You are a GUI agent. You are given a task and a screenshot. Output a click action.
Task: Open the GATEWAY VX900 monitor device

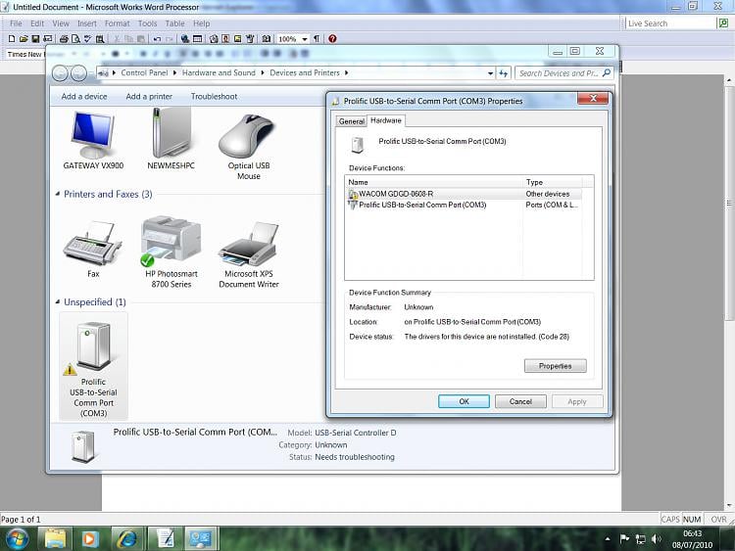(x=93, y=141)
